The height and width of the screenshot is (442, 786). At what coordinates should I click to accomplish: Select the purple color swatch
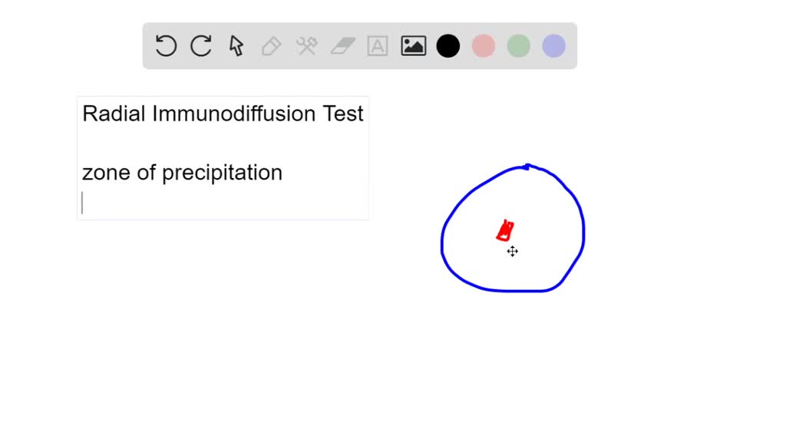pos(553,46)
